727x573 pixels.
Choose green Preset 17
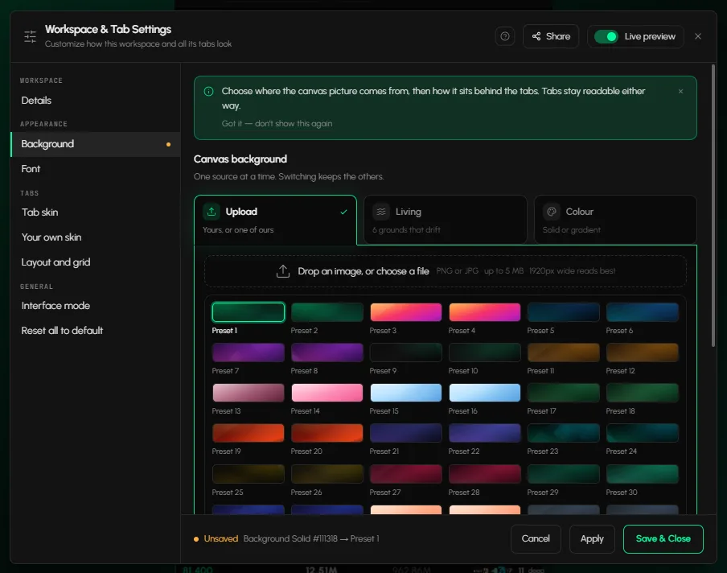pyautogui.click(x=563, y=393)
